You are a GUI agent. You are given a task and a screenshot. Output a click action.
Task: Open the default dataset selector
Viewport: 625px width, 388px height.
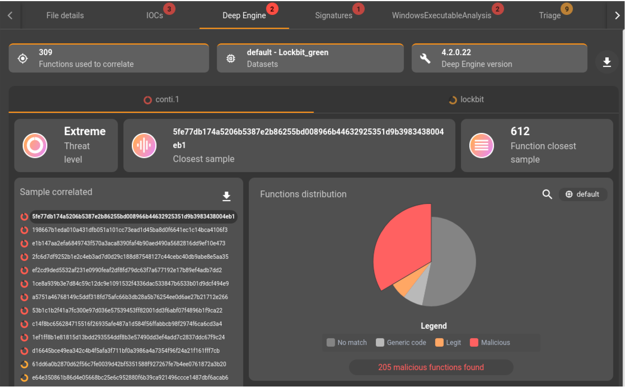point(583,194)
